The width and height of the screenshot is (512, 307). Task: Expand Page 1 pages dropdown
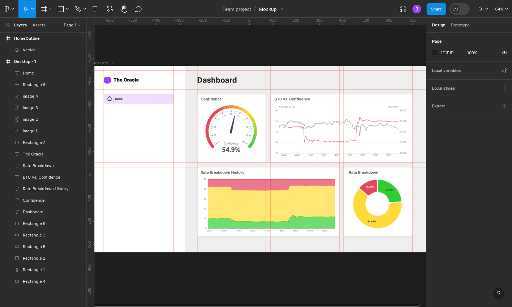click(72, 25)
